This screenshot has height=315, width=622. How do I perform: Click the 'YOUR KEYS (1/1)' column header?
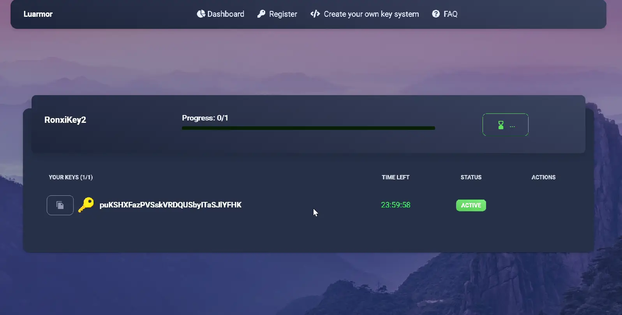point(70,177)
